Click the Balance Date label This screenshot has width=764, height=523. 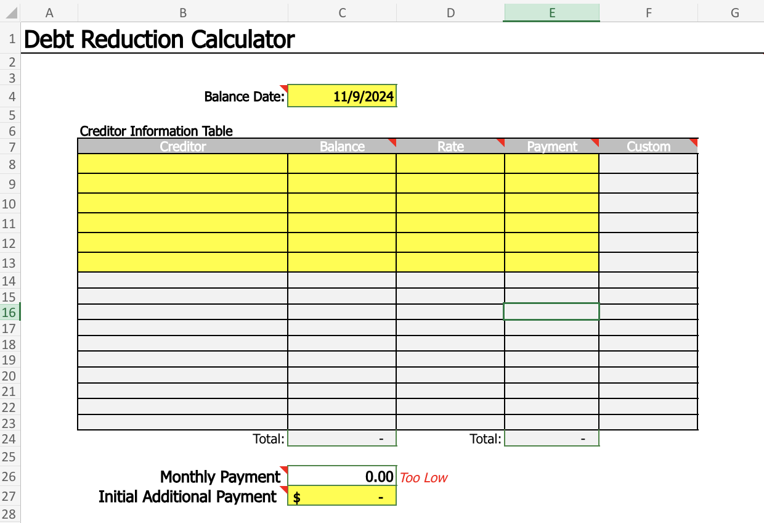click(245, 97)
